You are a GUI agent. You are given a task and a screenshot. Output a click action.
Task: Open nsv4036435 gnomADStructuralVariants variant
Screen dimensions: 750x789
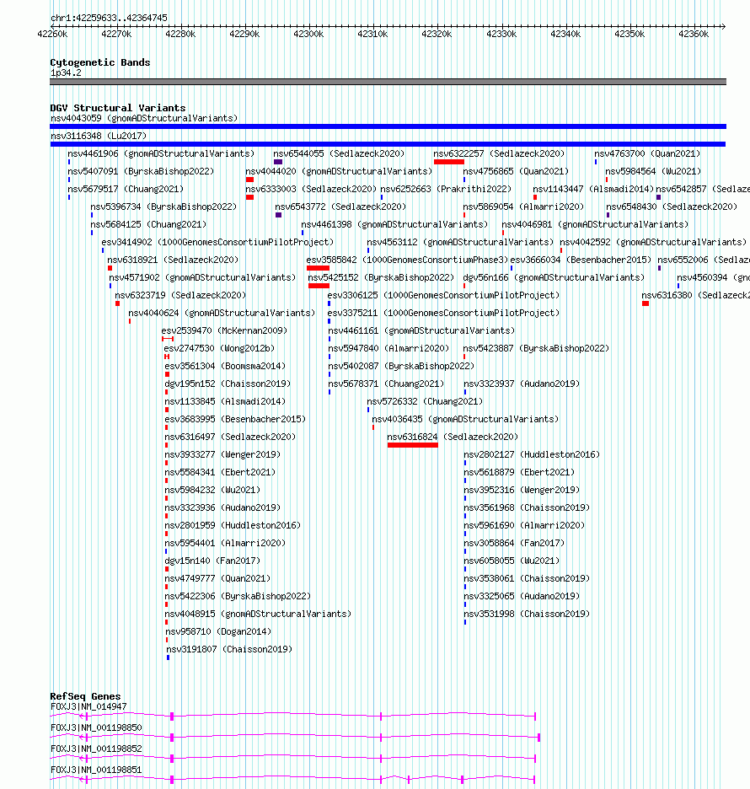click(x=465, y=419)
